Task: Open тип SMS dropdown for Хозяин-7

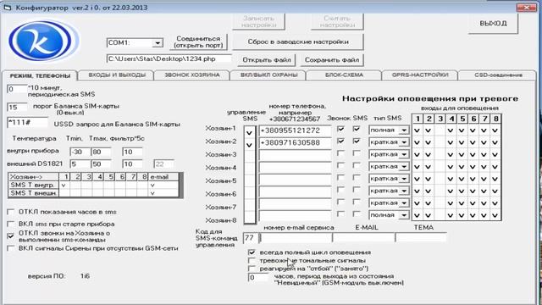Action: click(x=403, y=203)
